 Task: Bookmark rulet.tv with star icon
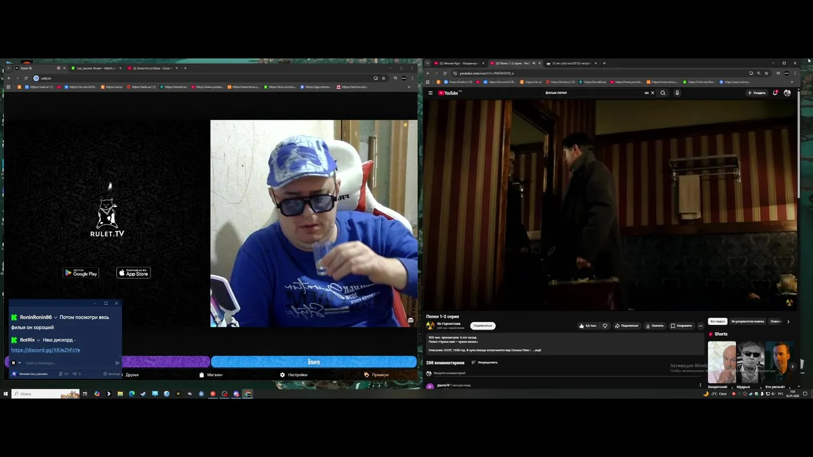[383, 78]
